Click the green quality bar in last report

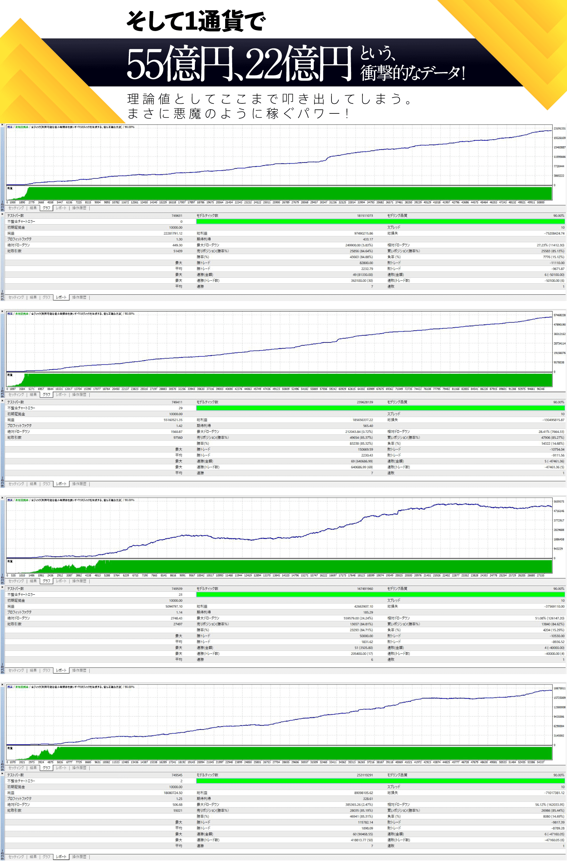point(380,781)
